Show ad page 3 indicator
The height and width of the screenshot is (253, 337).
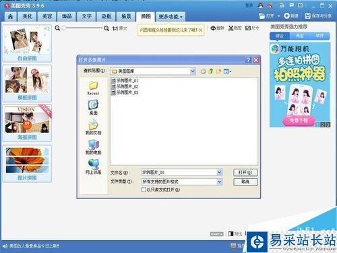[x=328, y=125]
